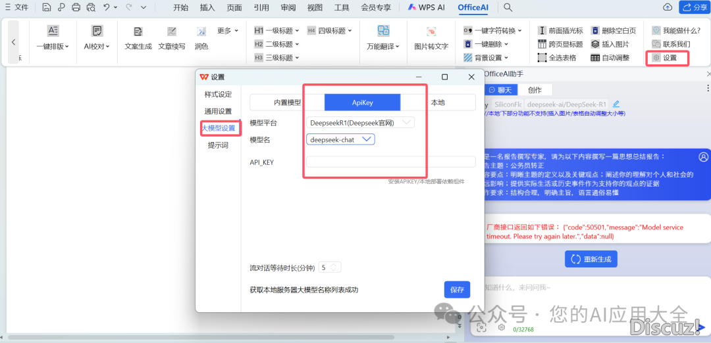This screenshot has width=711, height=343.
Task: Click the 文案生成 ribbon icon
Action: pos(138,32)
